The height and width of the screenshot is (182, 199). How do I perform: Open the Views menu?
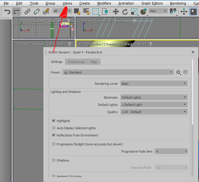tap(67, 3)
